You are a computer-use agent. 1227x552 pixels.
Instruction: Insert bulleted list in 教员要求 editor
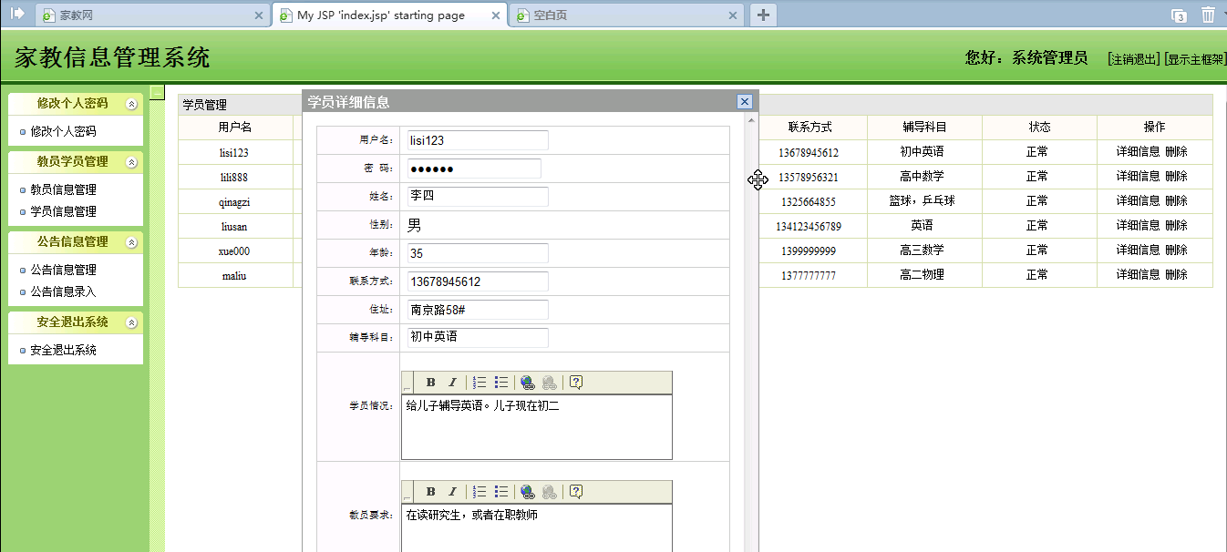pos(501,492)
